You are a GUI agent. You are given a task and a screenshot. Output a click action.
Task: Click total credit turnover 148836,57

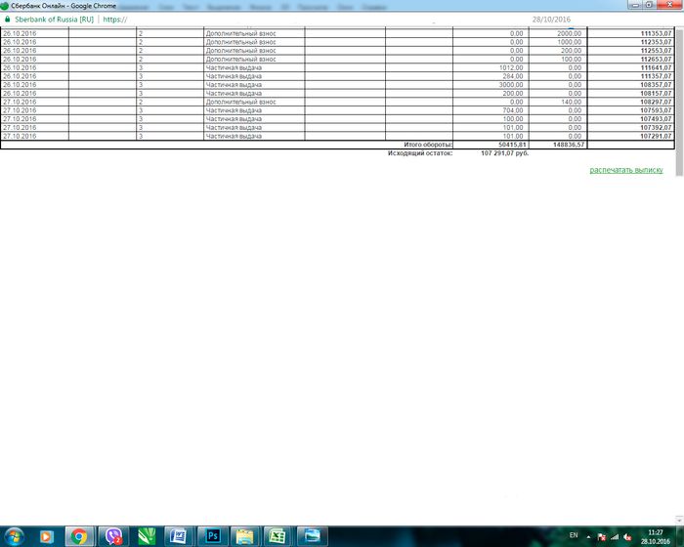569,145
